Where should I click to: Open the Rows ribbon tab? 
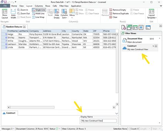click(x=48, y=6)
